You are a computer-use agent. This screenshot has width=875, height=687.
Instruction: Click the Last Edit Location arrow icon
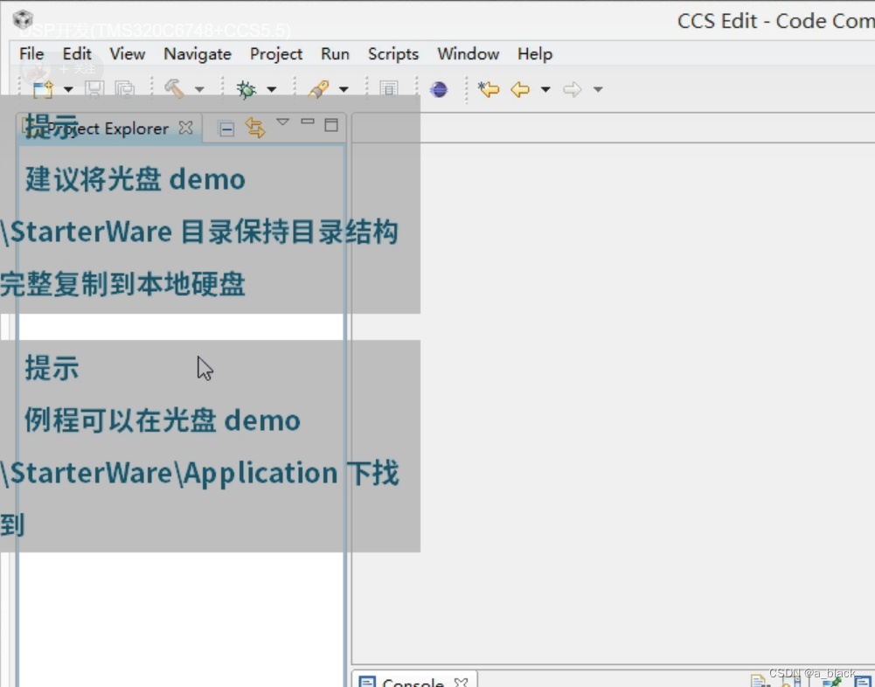coord(489,89)
